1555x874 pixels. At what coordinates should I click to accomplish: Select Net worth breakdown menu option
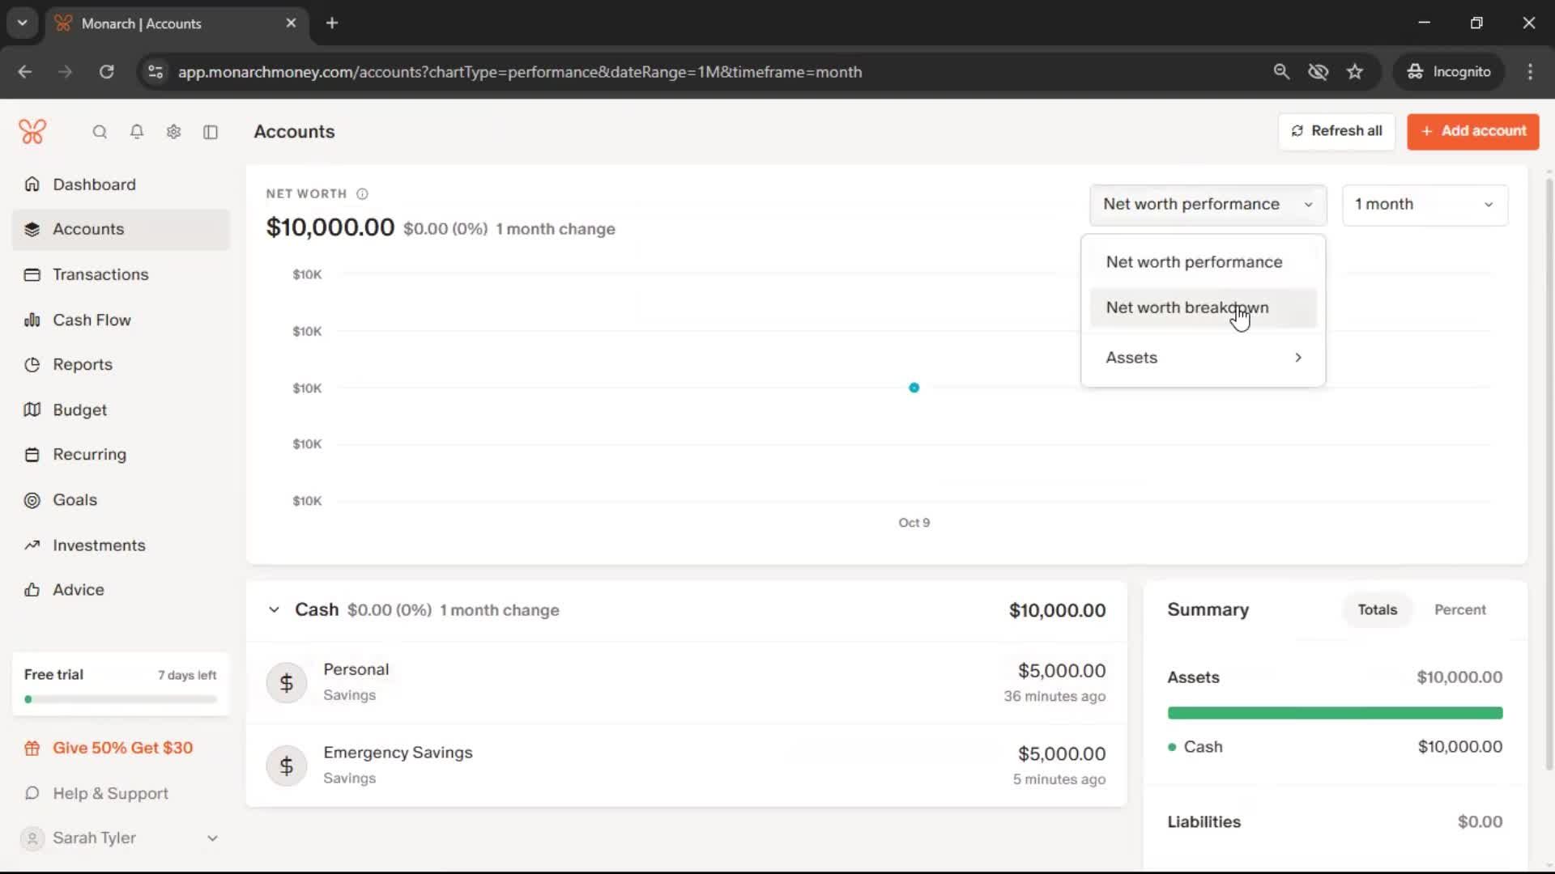(1187, 308)
